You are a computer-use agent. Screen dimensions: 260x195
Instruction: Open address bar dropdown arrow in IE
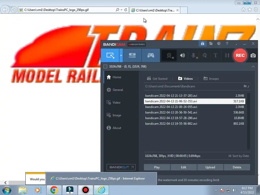tap(122, 10)
